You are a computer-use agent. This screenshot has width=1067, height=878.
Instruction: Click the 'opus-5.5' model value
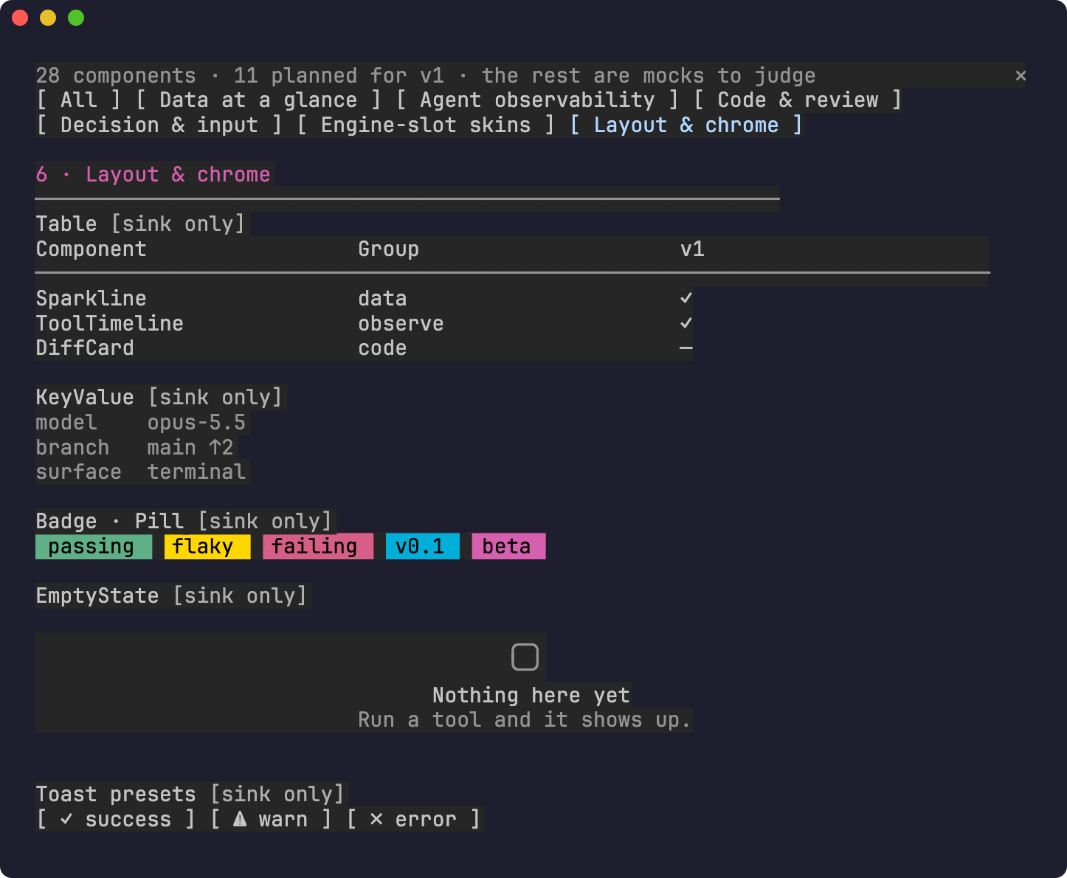pyautogui.click(x=196, y=422)
